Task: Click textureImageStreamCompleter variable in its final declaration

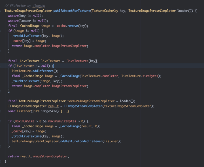Action: pos(91,101)
